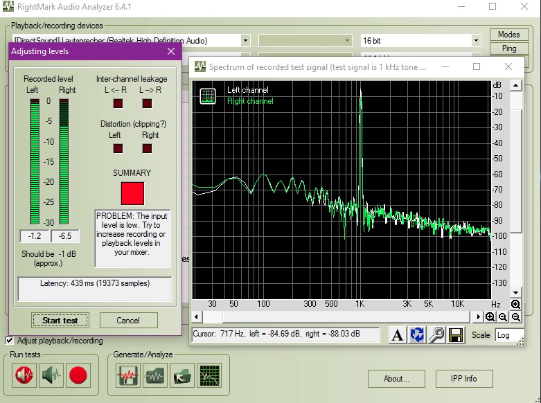Click the IPP Info button

pos(464,379)
